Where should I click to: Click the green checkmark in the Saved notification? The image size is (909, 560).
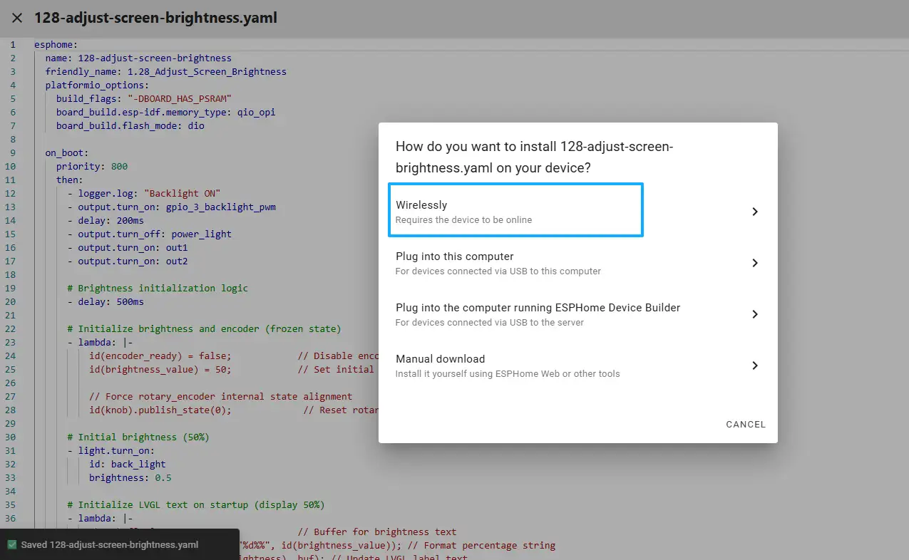[x=12, y=545]
